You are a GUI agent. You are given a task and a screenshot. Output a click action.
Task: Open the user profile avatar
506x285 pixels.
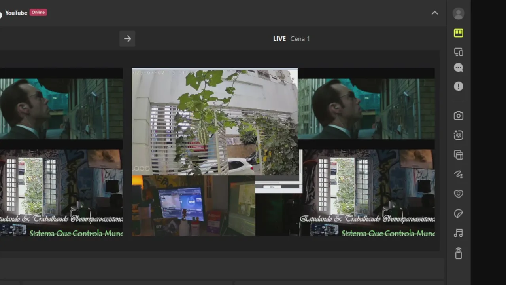458,13
